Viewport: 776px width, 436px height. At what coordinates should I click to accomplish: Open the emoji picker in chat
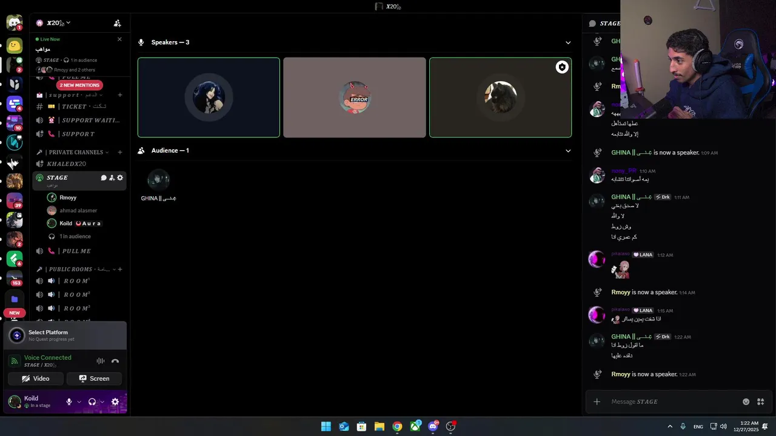pos(746,401)
